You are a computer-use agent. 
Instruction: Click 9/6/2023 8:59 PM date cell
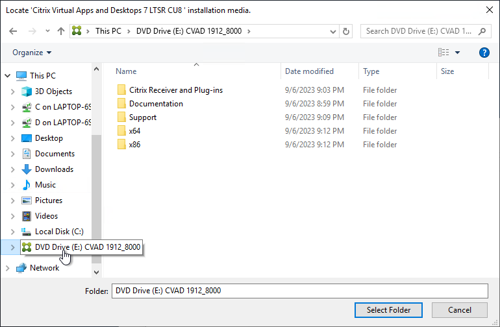coord(314,104)
